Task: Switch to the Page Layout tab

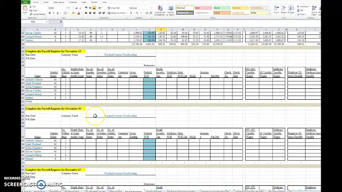Action: (x=59, y=2)
